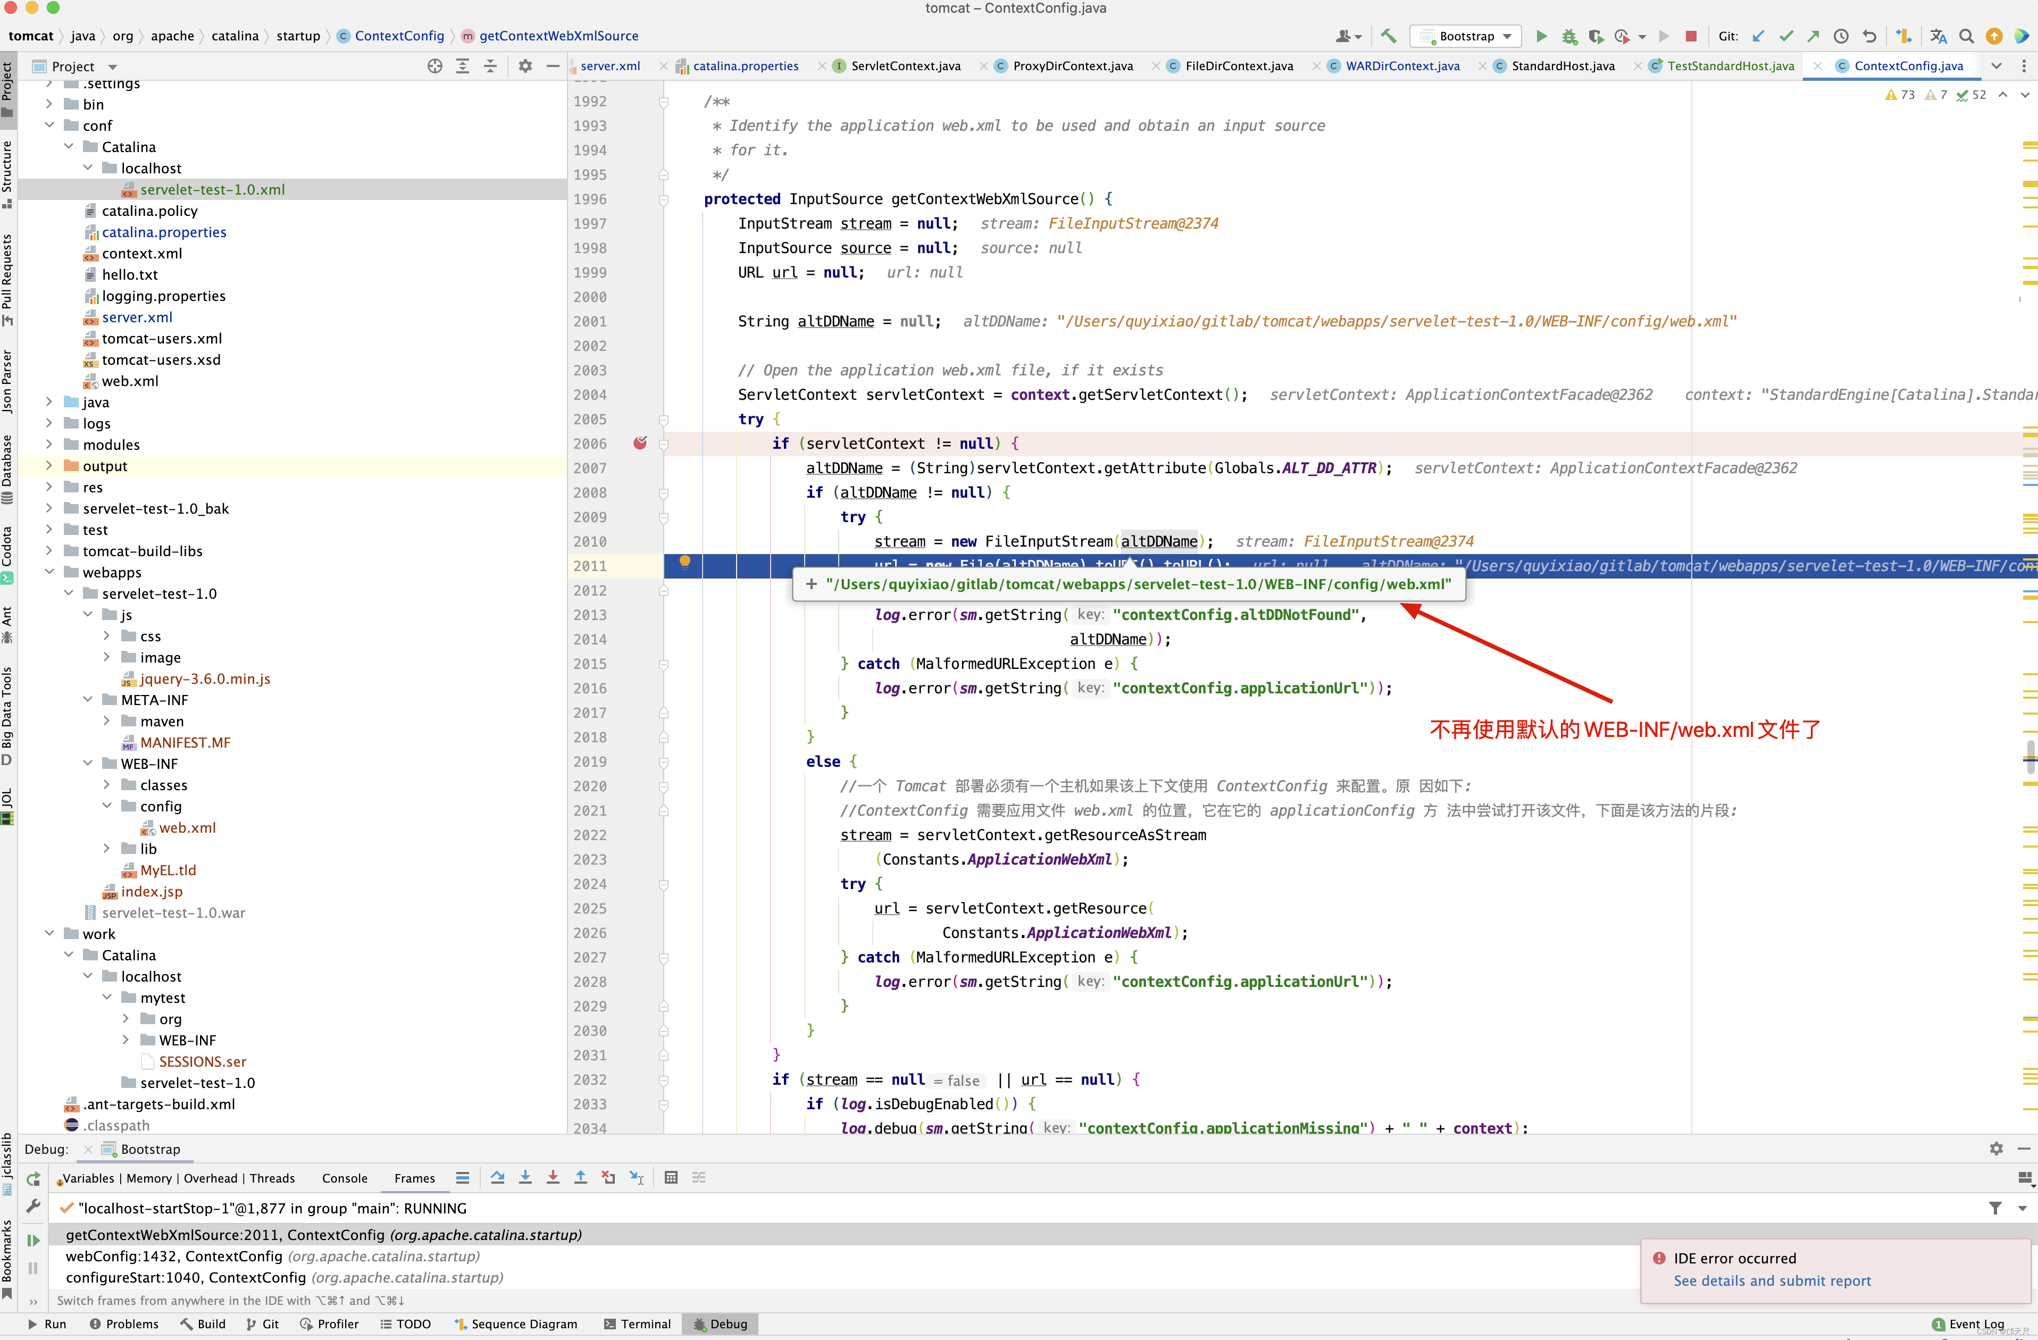
Task: Open the Terminal tool window button
Action: (637, 1324)
